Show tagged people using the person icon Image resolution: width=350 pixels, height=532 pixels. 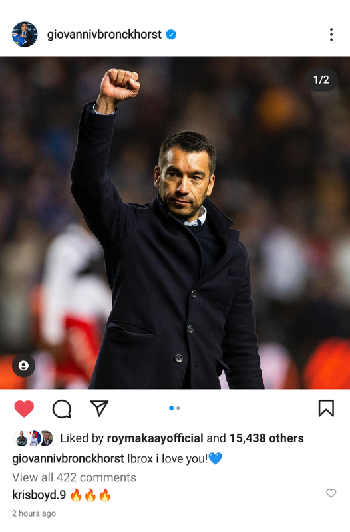(x=23, y=366)
